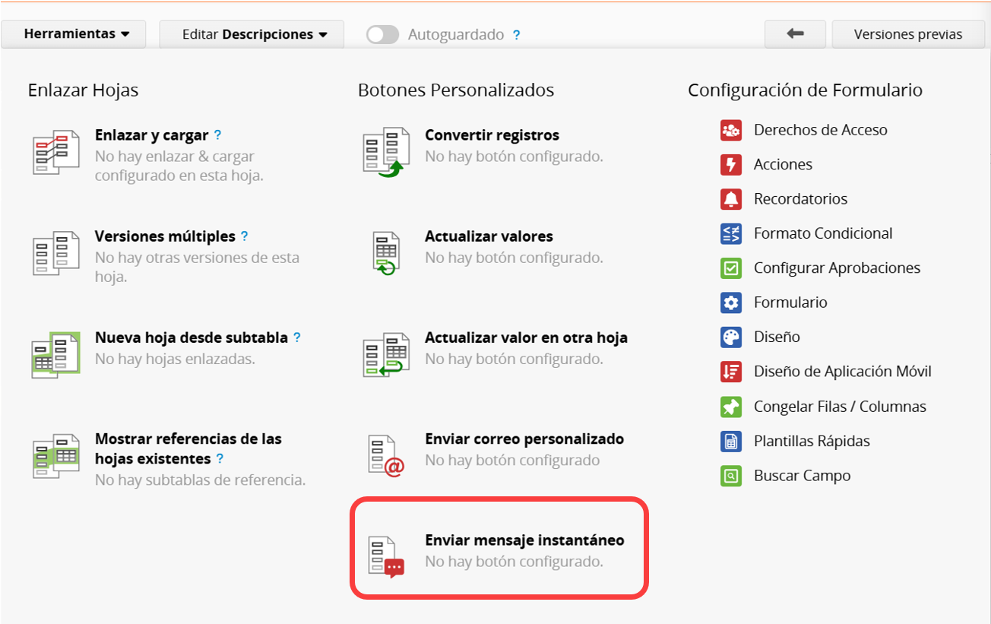991x624 pixels.
Task: Click the Versiones previas button
Action: click(x=908, y=34)
